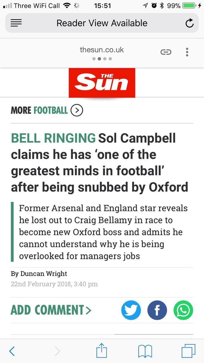Go back to previous page
Screen dimensions: 204x363
coord(12,352)
